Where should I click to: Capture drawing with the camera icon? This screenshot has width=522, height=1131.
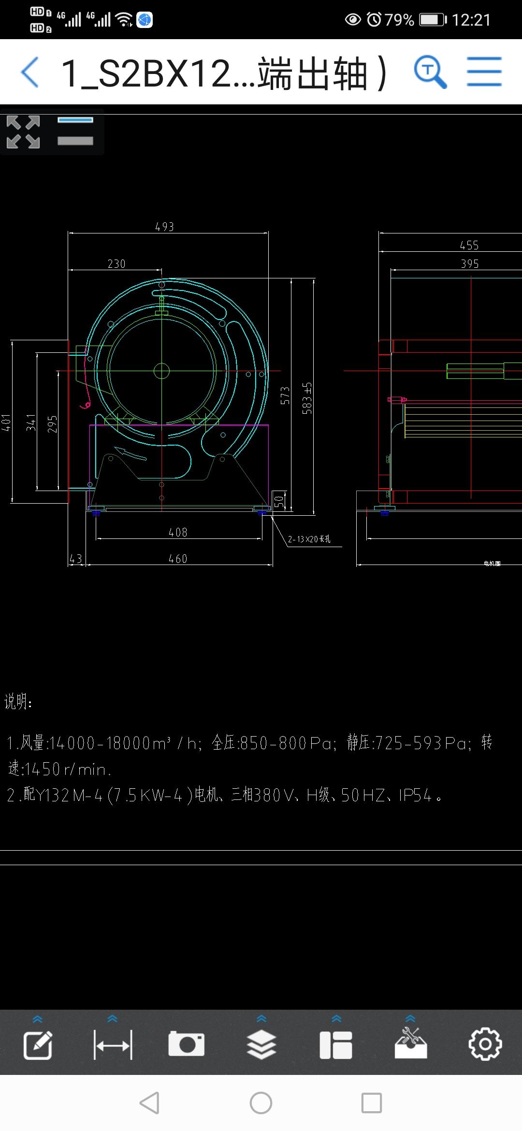(x=187, y=1044)
